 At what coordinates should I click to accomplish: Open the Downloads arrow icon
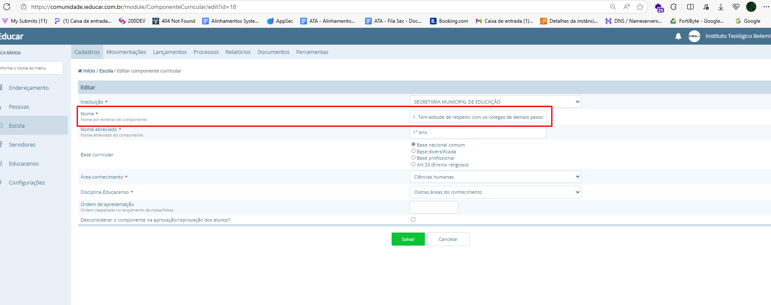(721, 7)
